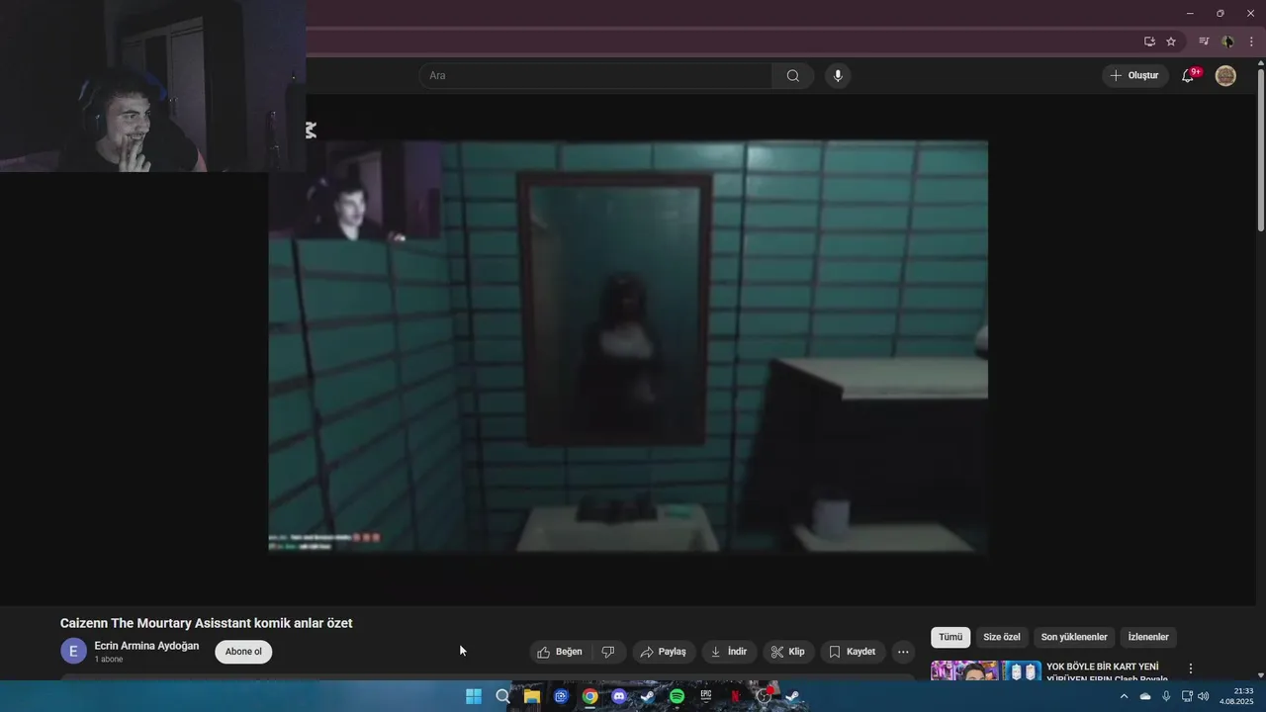Select the Son yüklenenler filter chip
This screenshot has height=712, width=1266.
(x=1074, y=638)
